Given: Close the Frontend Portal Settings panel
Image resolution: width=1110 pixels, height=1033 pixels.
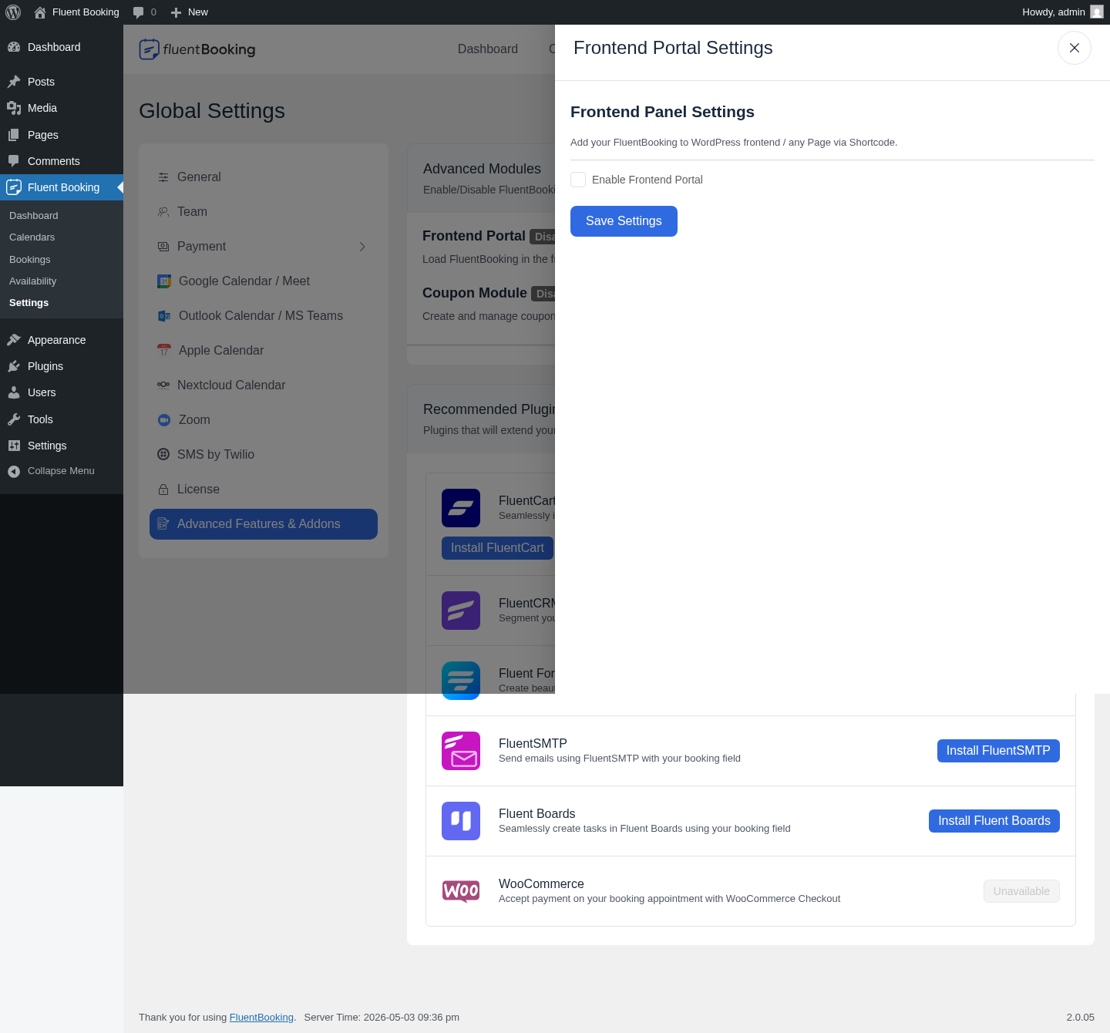Looking at the screenshot, I should click(x=1075, y=48).
